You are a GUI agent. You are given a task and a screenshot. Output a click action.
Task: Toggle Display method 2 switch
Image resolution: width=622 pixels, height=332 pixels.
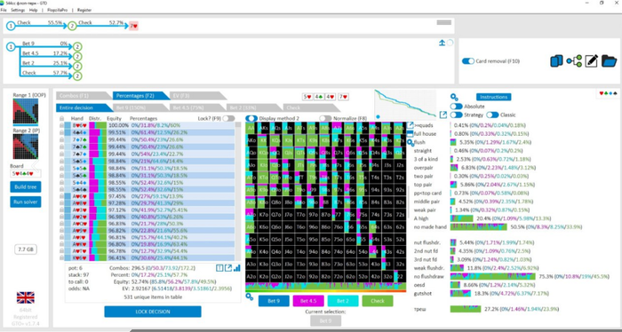[251, 118]
